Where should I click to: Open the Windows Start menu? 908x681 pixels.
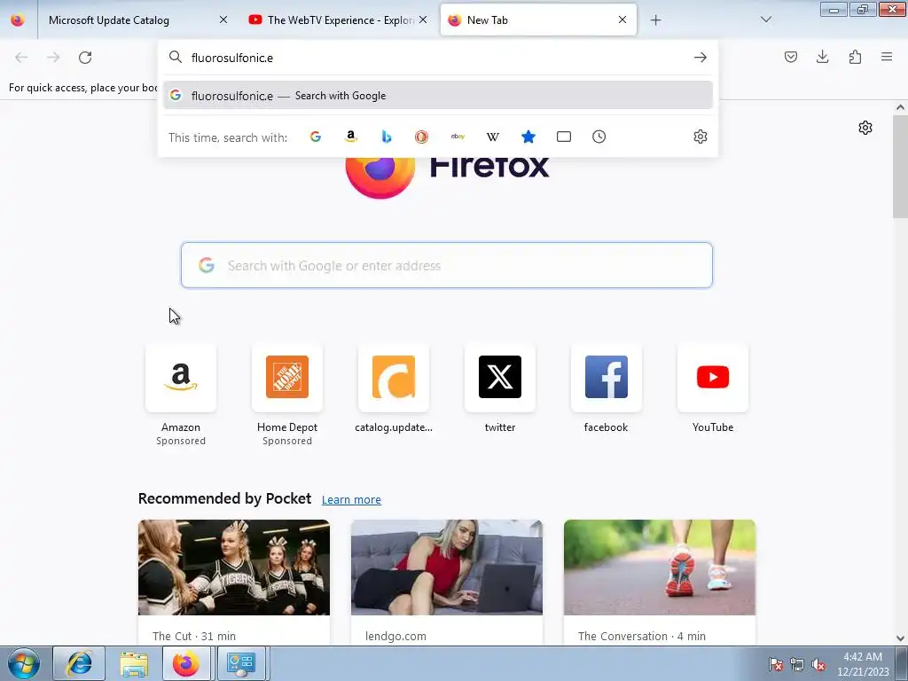pos(24,663)
